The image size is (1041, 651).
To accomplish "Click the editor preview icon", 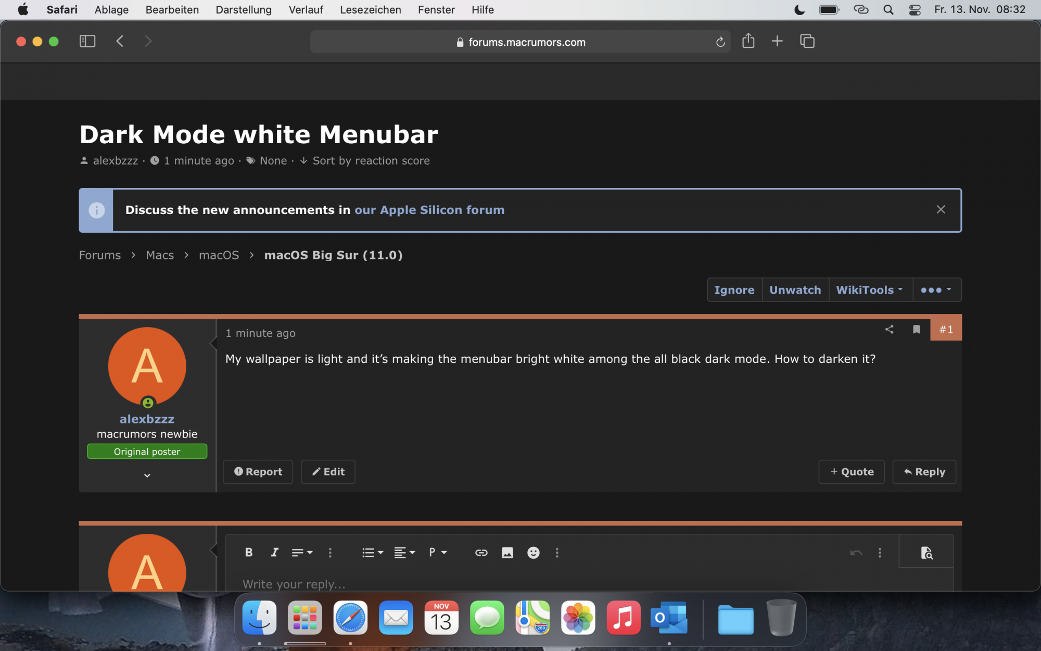I will coord(926,553).
